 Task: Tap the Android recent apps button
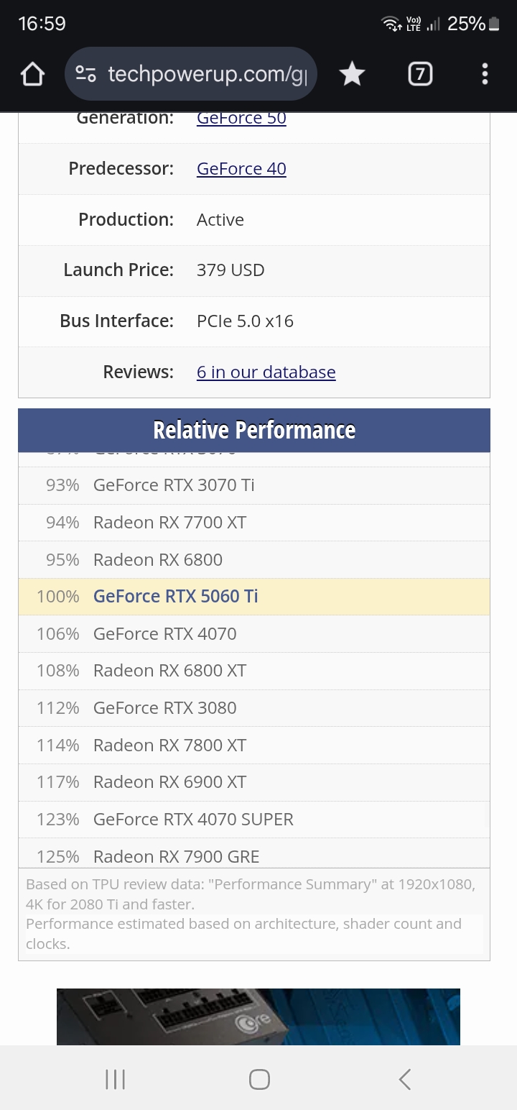click(115, 1078)
